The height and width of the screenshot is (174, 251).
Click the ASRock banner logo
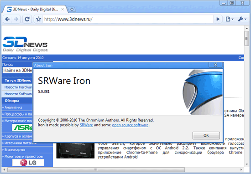[22, 128]
